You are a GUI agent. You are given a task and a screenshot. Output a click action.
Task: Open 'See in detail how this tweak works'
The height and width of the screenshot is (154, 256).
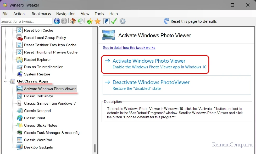(129, 48)
